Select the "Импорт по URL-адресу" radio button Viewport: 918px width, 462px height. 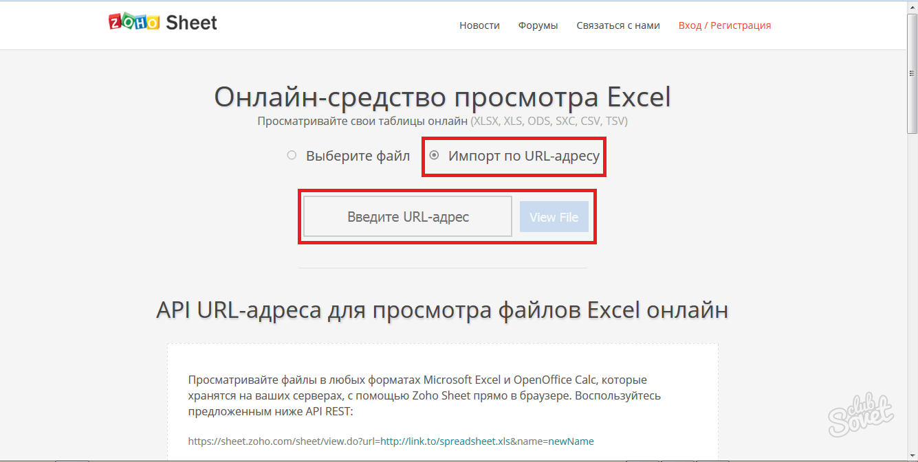tap(434, 156)
